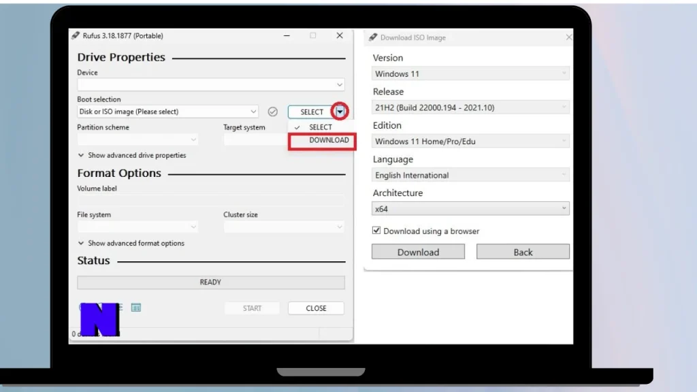Viewport: 697px width, 392px height.
Task: Open the Partition scheme dropdown
Action: tap(137, 140)
